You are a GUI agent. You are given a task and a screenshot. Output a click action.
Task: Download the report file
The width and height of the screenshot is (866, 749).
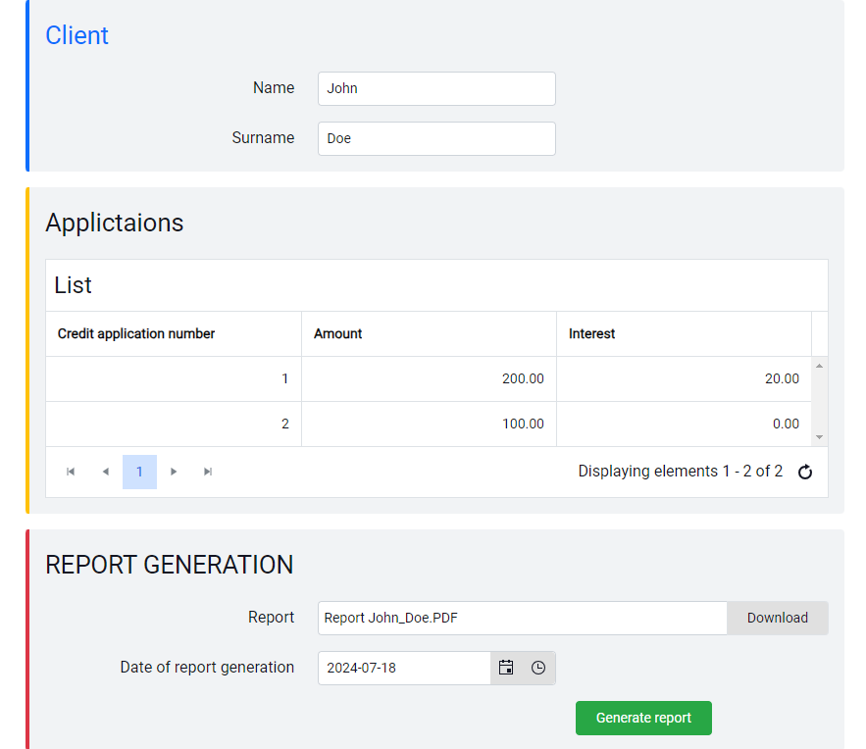[778, 618]
